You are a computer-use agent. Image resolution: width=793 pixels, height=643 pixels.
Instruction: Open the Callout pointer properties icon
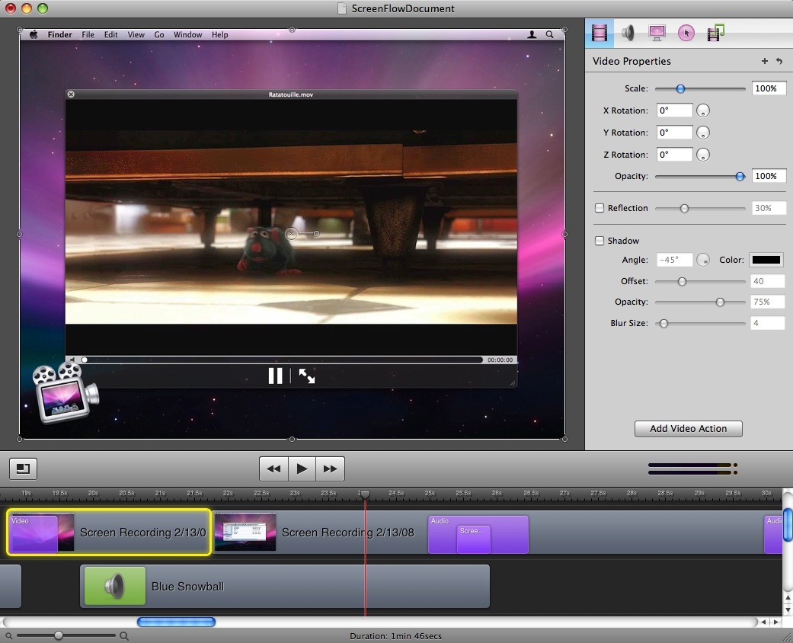[x=686, y=33]
